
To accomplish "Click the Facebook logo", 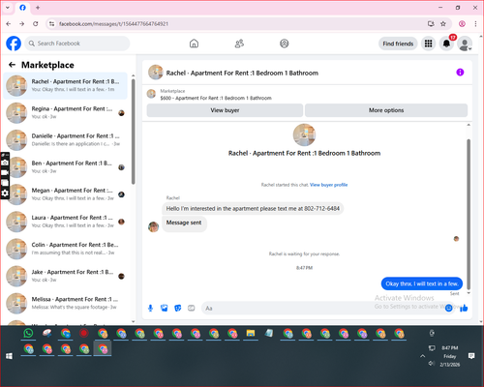I will click(x=14, y=44).
